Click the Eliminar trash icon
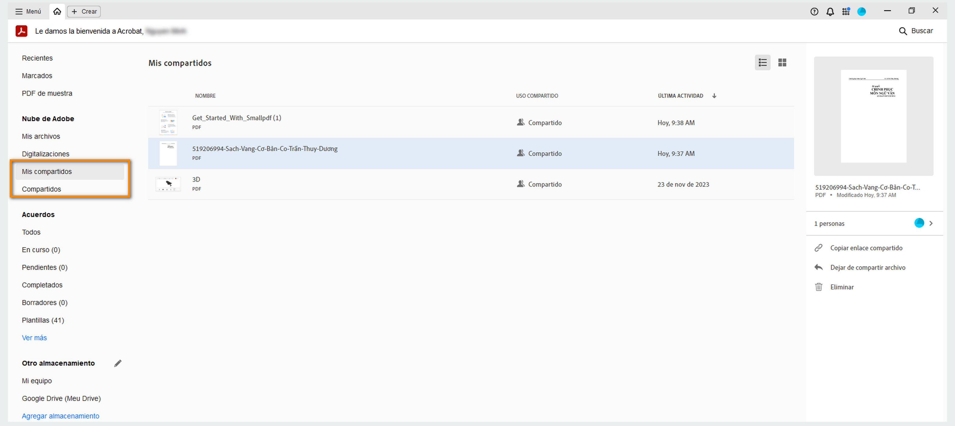 (819, 287)
